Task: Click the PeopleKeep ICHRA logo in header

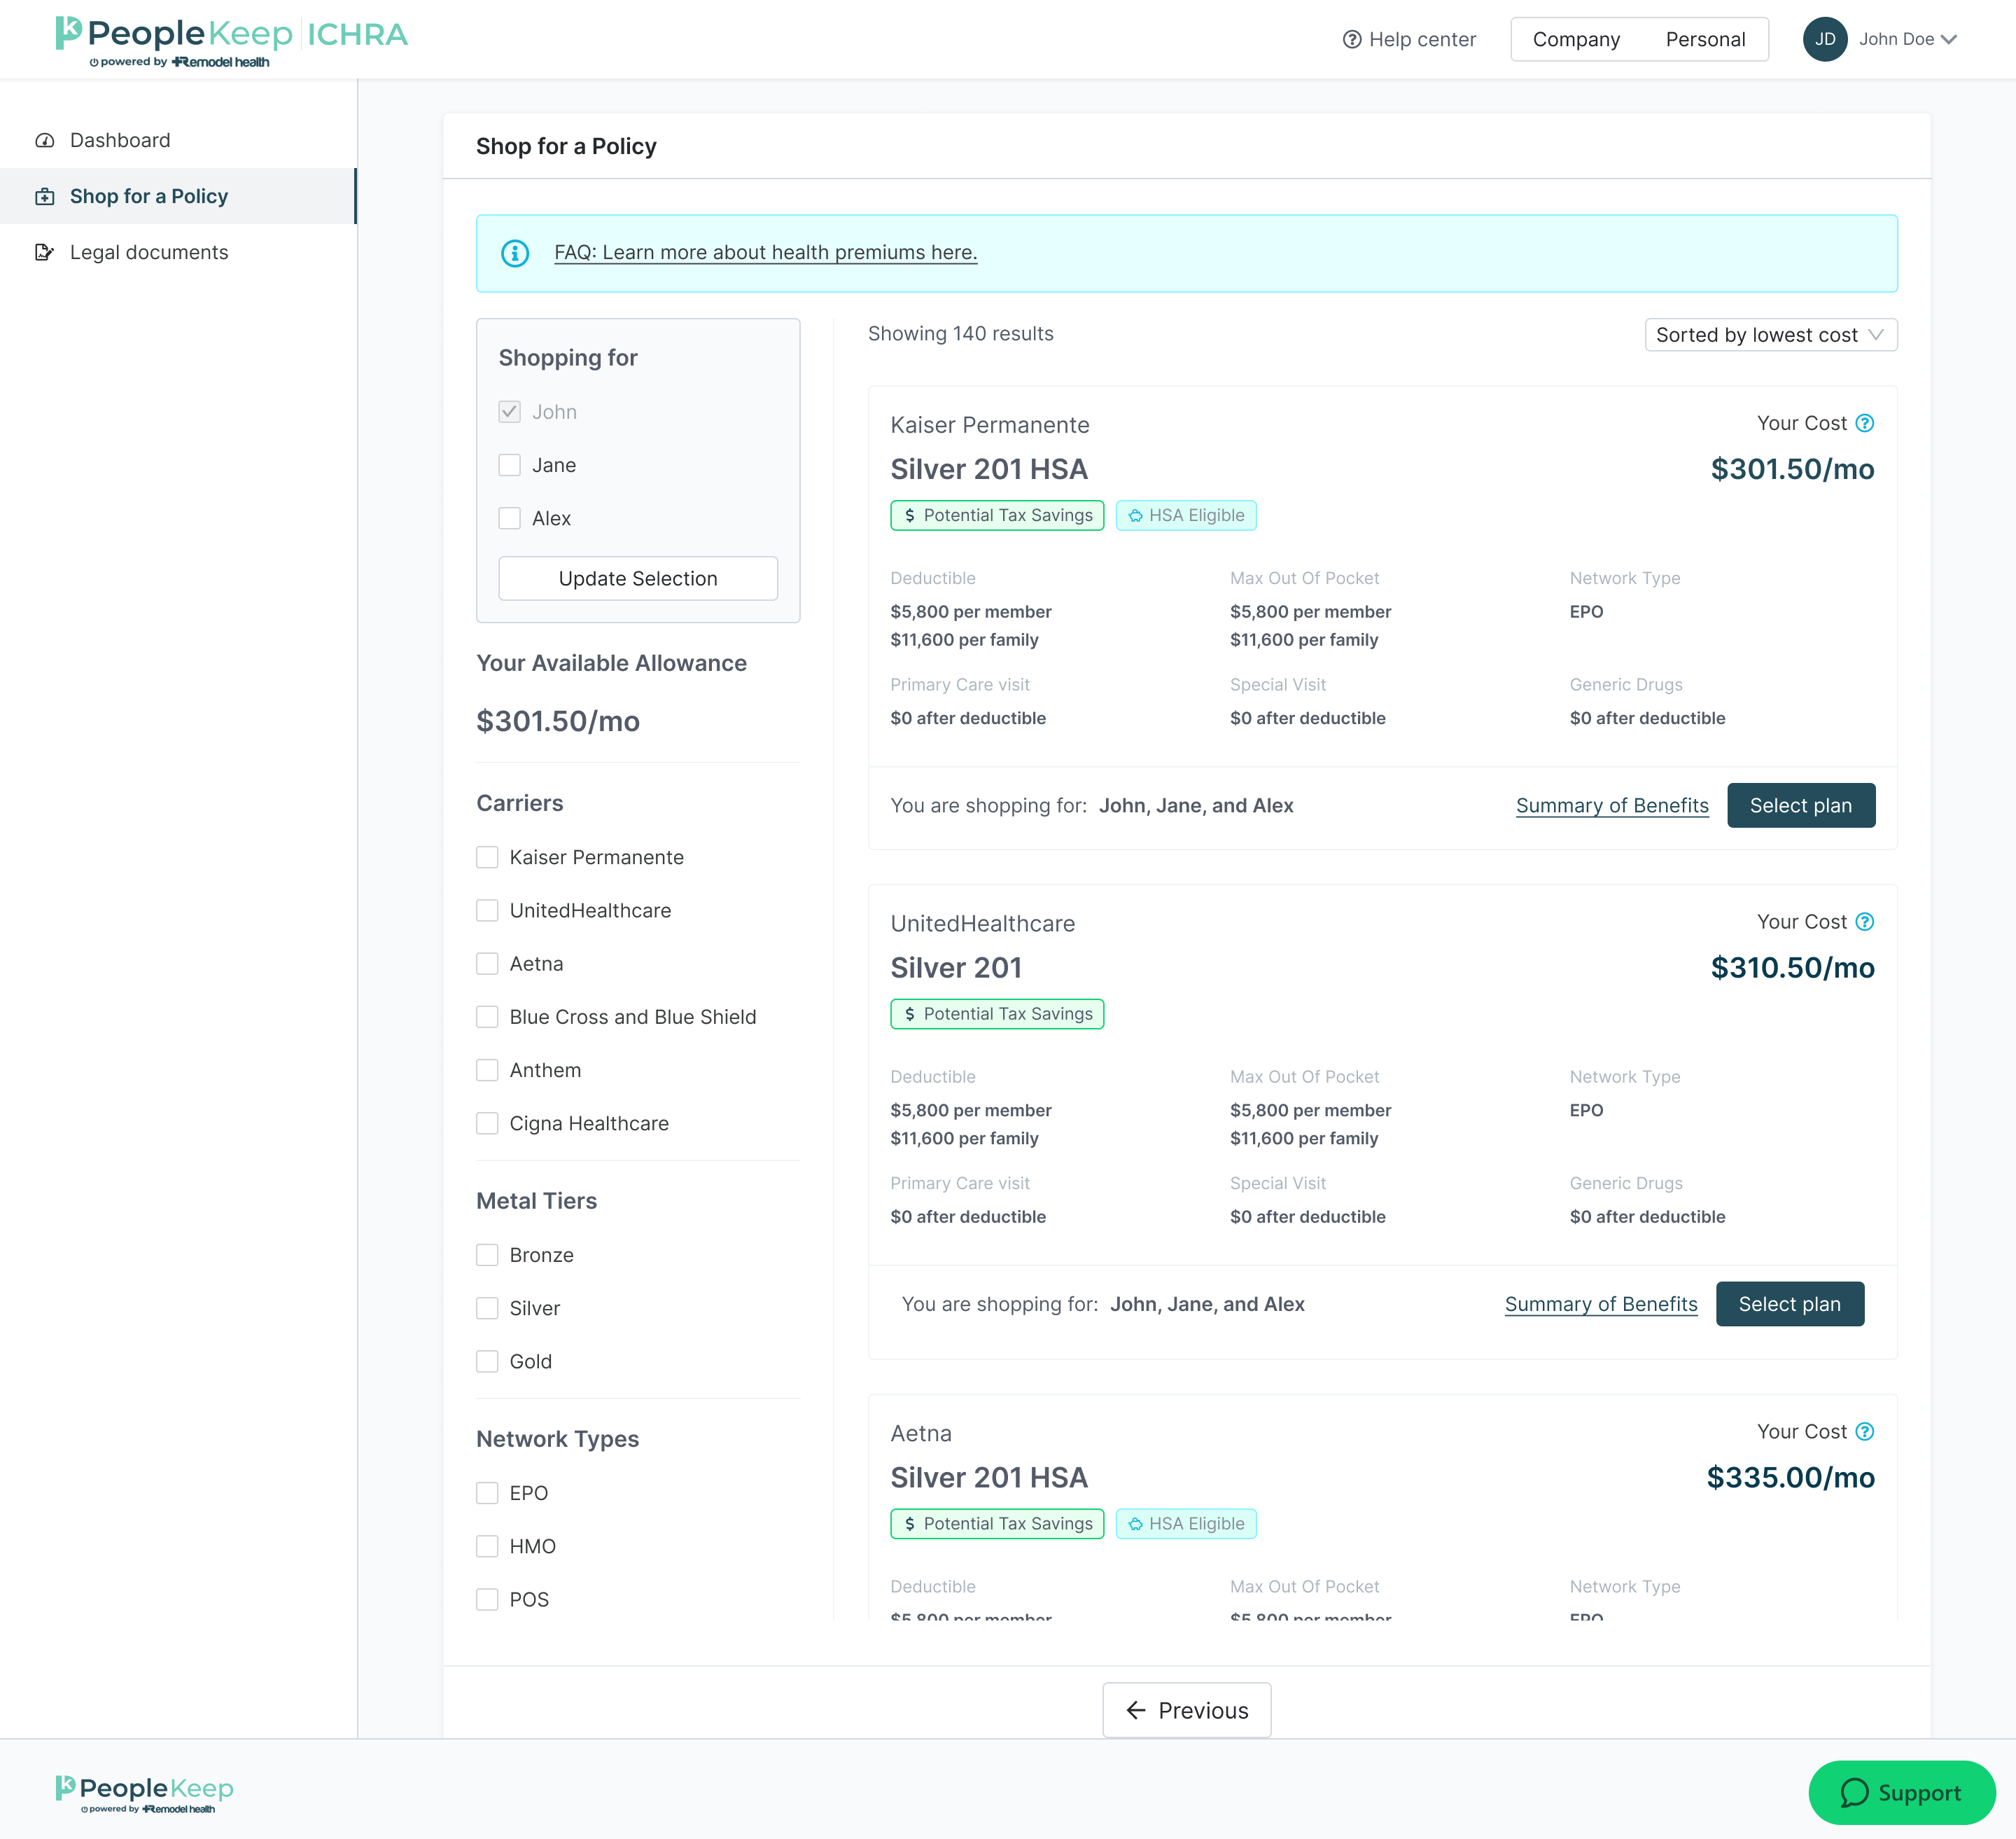Action: pyautogui.click(x=232, y=39)
